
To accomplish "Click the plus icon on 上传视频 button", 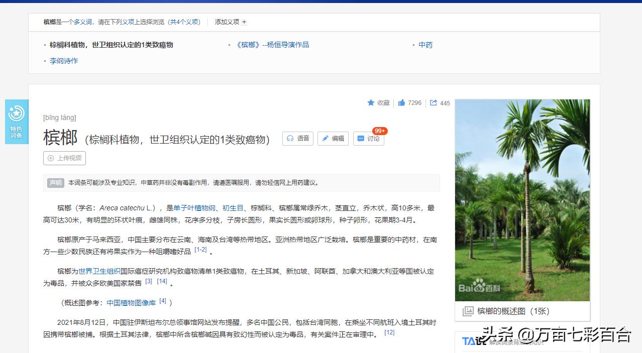I will tap(51, 158).
